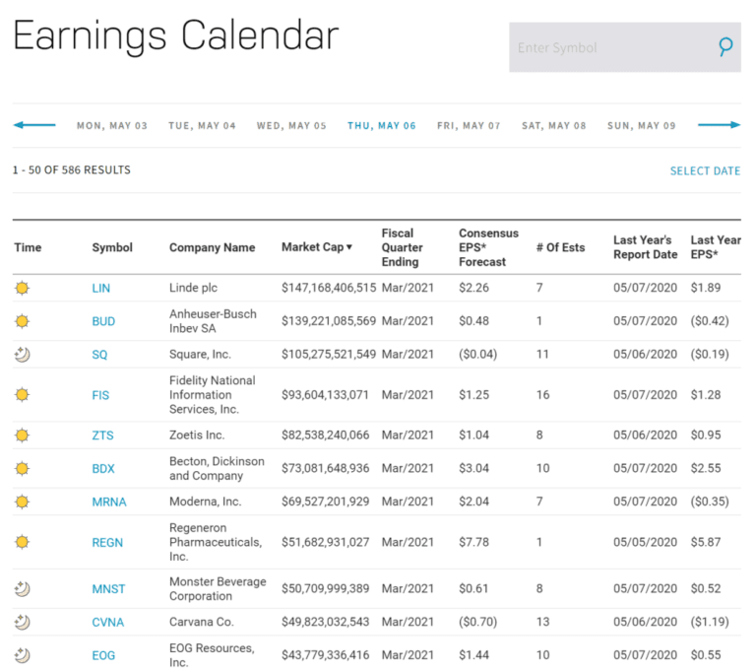The image size is (756, 670).
Task: Click the moon icon beside SQ
Action: click(23, 354)
